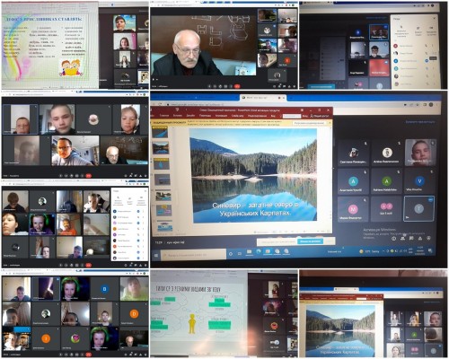Click children reading illustration on top-left slide
The height and width of the screenshot is (359, 449).
pos(72,68)
